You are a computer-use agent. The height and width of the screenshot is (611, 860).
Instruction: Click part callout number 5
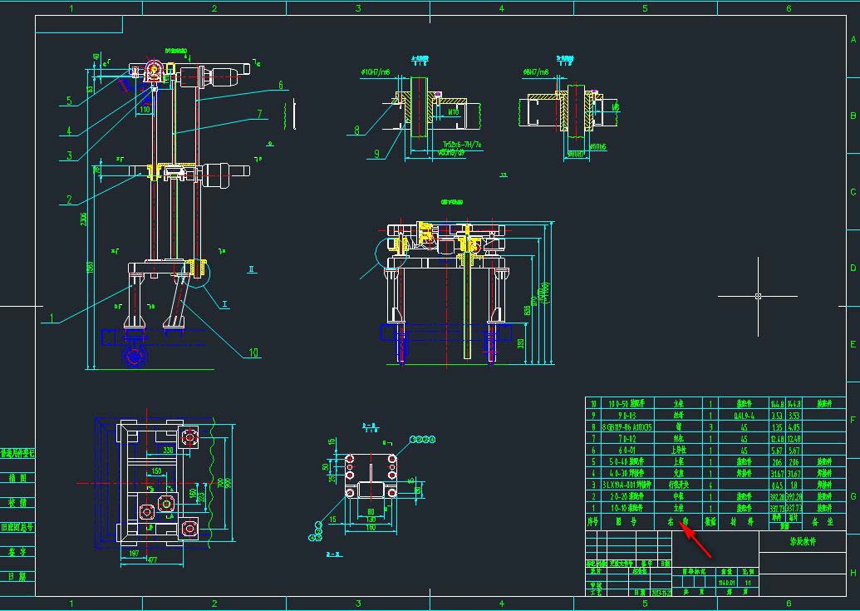point(69,102)
